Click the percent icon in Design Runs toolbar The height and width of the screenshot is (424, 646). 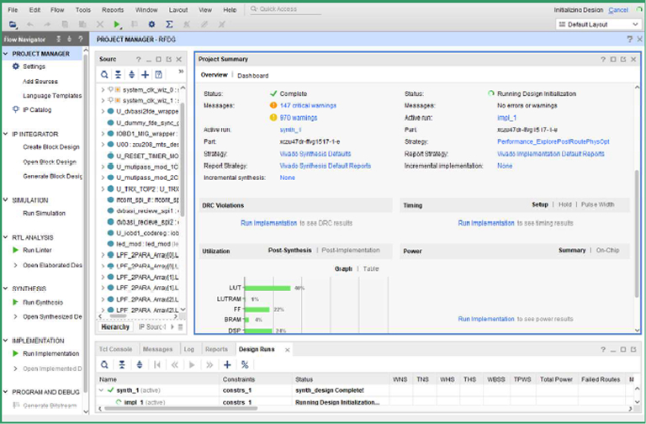(x=245, y=364)
